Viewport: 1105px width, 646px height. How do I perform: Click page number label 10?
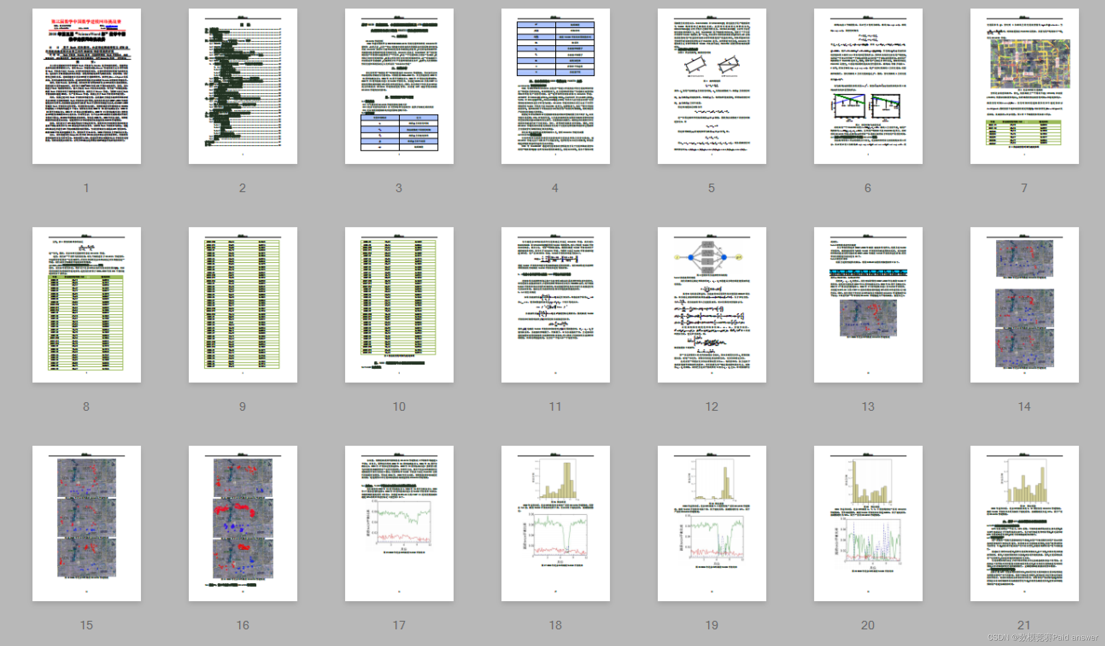pyautogui.click(x=399, y=407)
